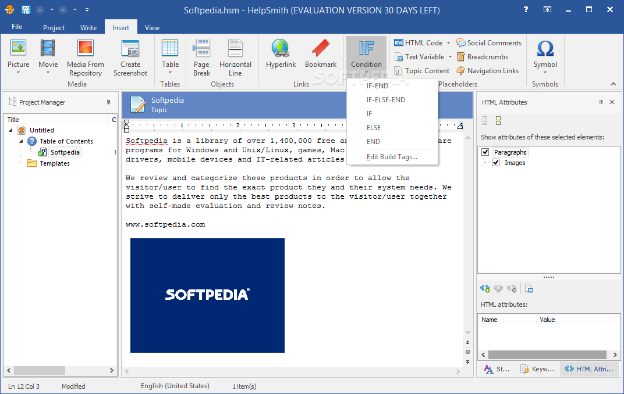The width and height of the screenshot is (624, 394).
Task: Insert Topic Content placeholder
Action: (422, 71)
